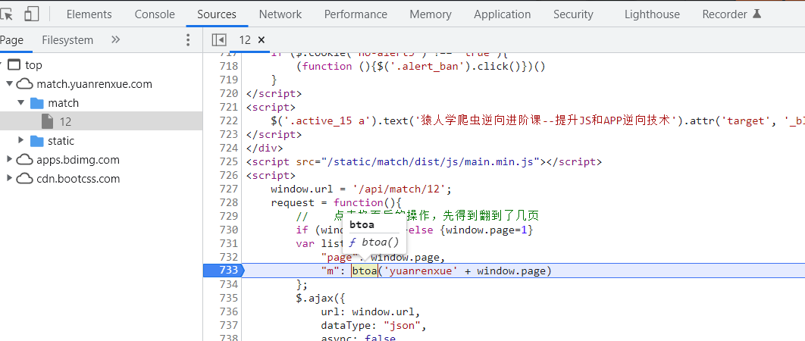The height and width of the screenshot is (341, 805).
Task: Toggle a breakpoint on line 736
Action: [228, 311]
